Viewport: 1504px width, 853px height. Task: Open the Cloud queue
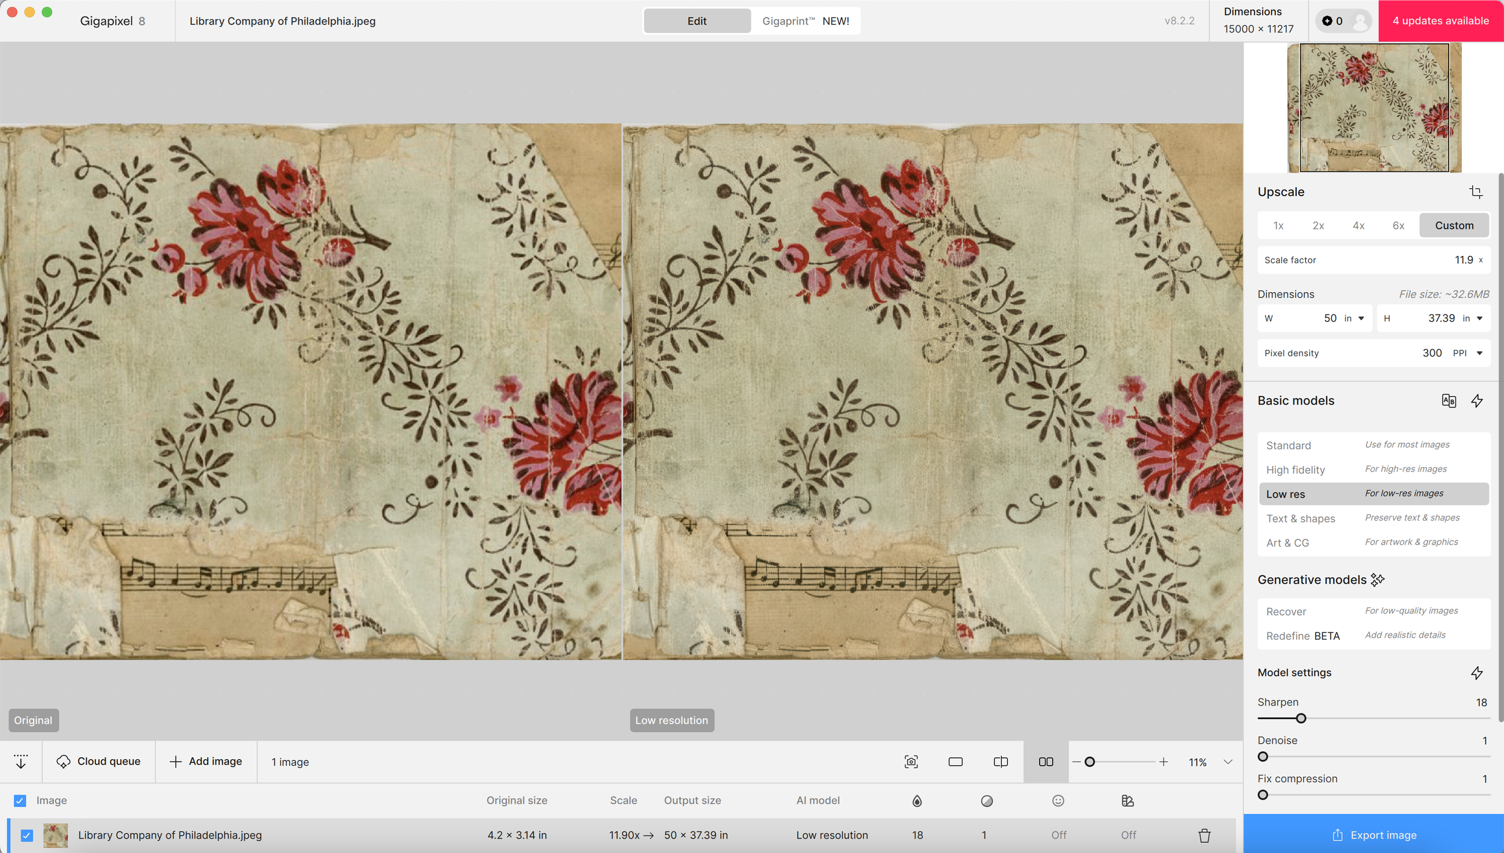coord(99,762)
